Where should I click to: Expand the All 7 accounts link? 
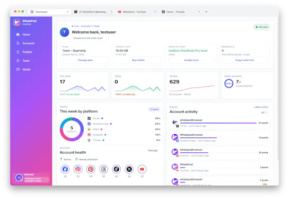point(264,112)
